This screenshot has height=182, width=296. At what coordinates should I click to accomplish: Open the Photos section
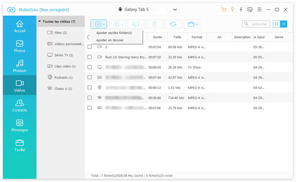[x=20, y=46]
